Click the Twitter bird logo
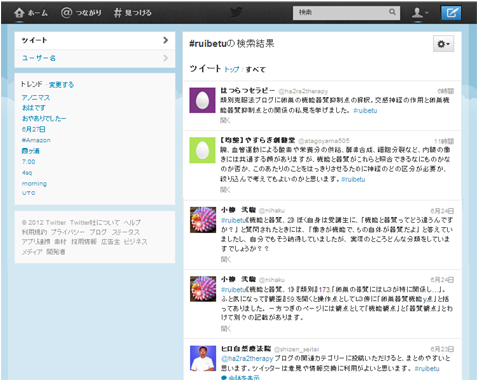This screenshot has height=386, width=478. pos(236,13)
